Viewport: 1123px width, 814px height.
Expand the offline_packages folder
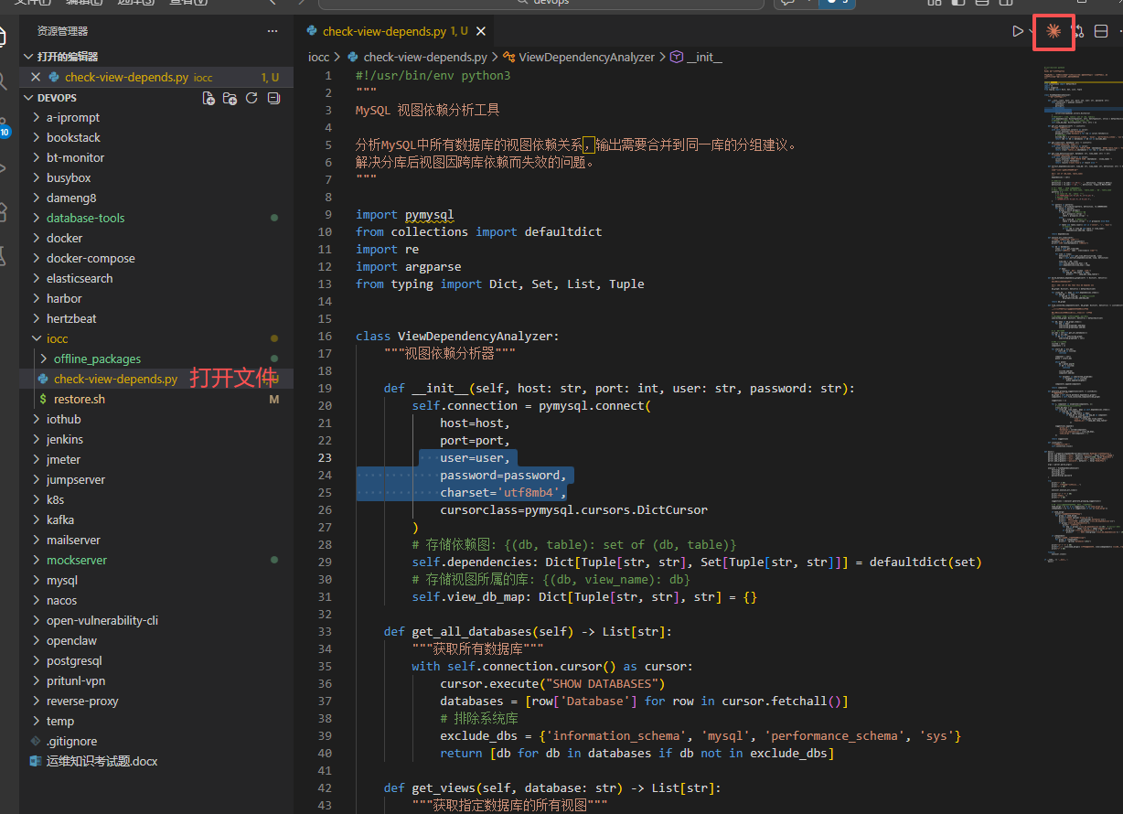(96, 359)
